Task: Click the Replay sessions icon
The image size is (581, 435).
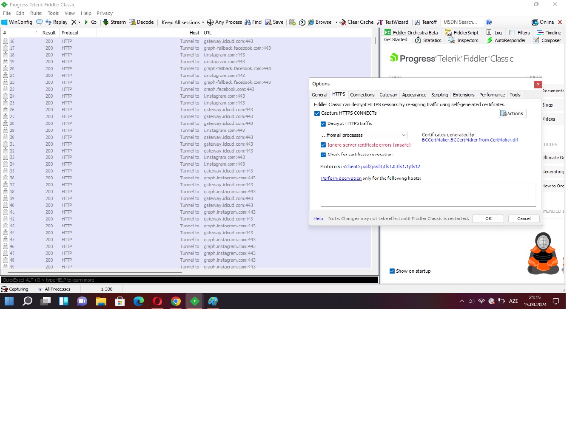Action: tap(48, 22)
